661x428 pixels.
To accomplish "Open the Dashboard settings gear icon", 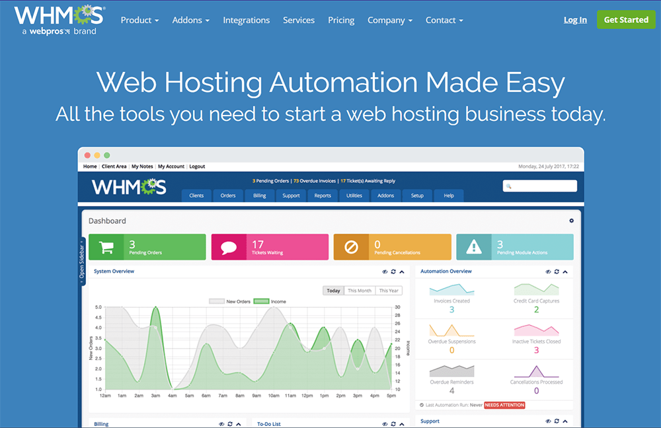I will (572, 221).
